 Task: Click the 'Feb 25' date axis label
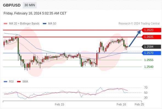coord(139,104)
